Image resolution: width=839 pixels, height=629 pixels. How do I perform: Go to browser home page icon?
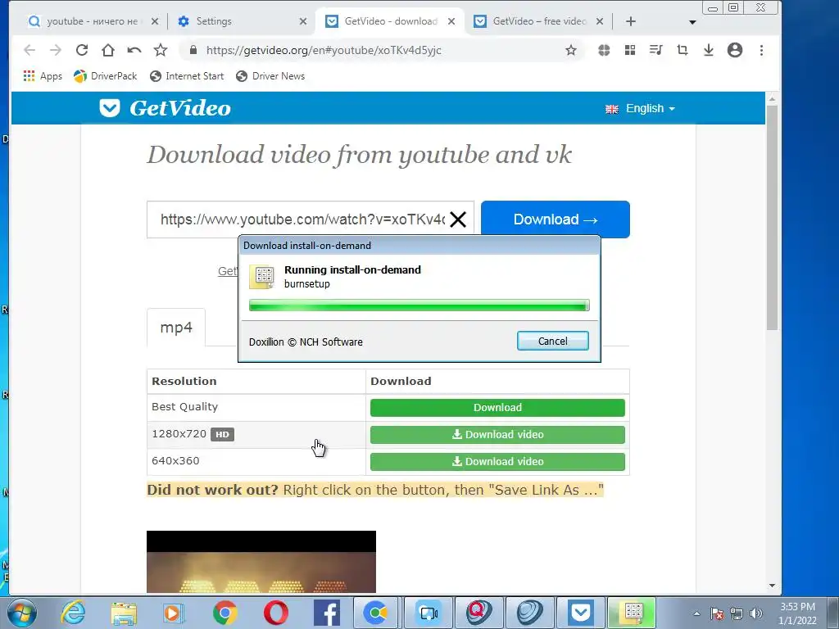tap(108, 50)
